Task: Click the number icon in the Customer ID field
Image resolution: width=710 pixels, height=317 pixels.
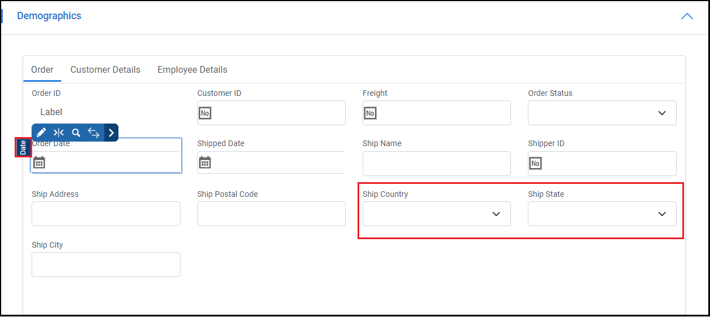Action: (x=205, y=113)
